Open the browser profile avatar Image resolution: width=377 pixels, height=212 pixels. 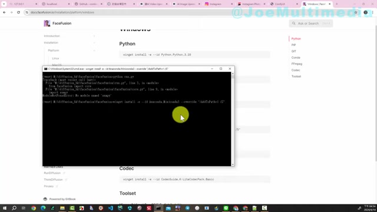365,12
